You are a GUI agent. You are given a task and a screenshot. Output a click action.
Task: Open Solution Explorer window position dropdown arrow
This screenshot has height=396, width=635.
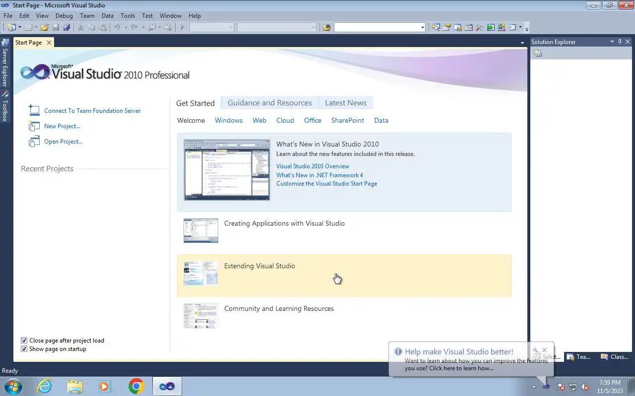click(x=612, y=42)
